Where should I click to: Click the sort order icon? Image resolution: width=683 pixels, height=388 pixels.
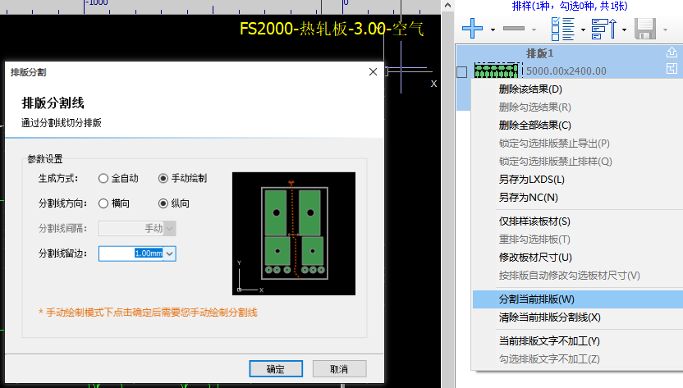point(603,30)
